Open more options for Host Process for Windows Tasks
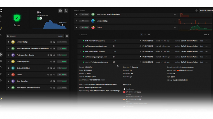Image resolution: width=213 pixels, height=119 pixels. [175, 14]
